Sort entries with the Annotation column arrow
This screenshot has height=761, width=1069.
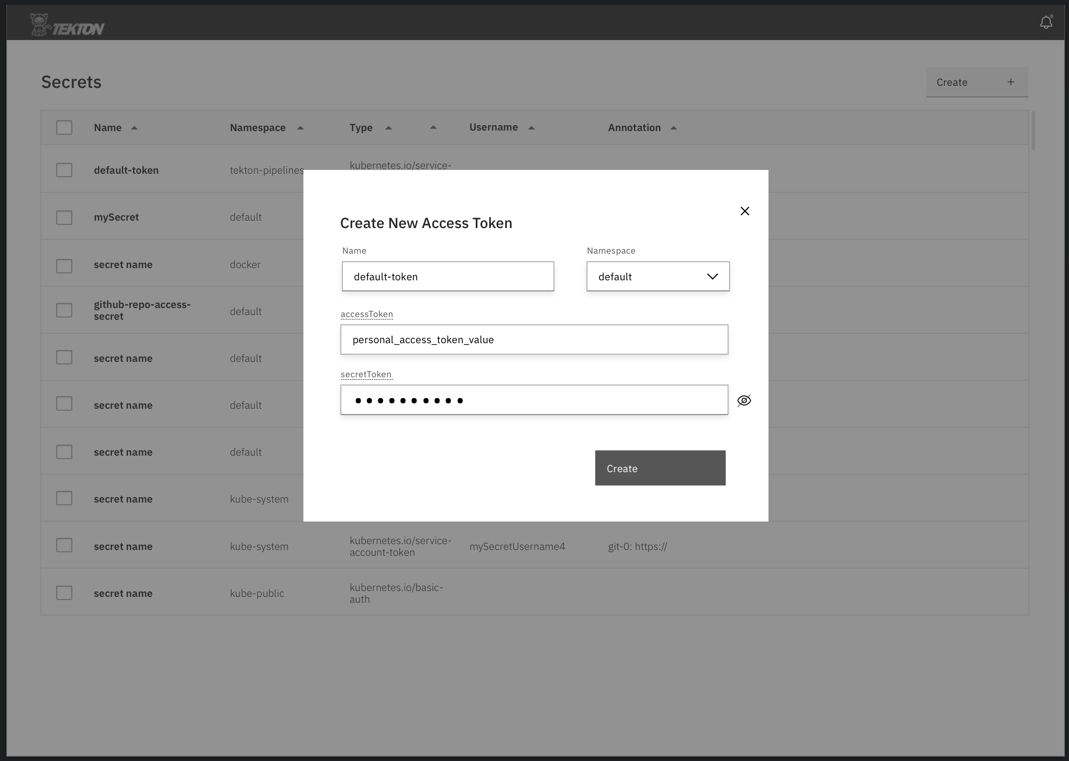(673, 127)
